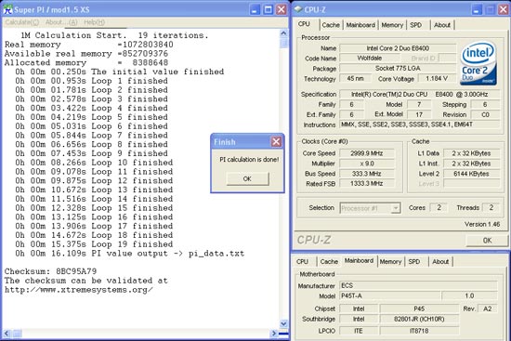
Task: Click the Super PI scroll up arrow
Action: tap(283, 33)
